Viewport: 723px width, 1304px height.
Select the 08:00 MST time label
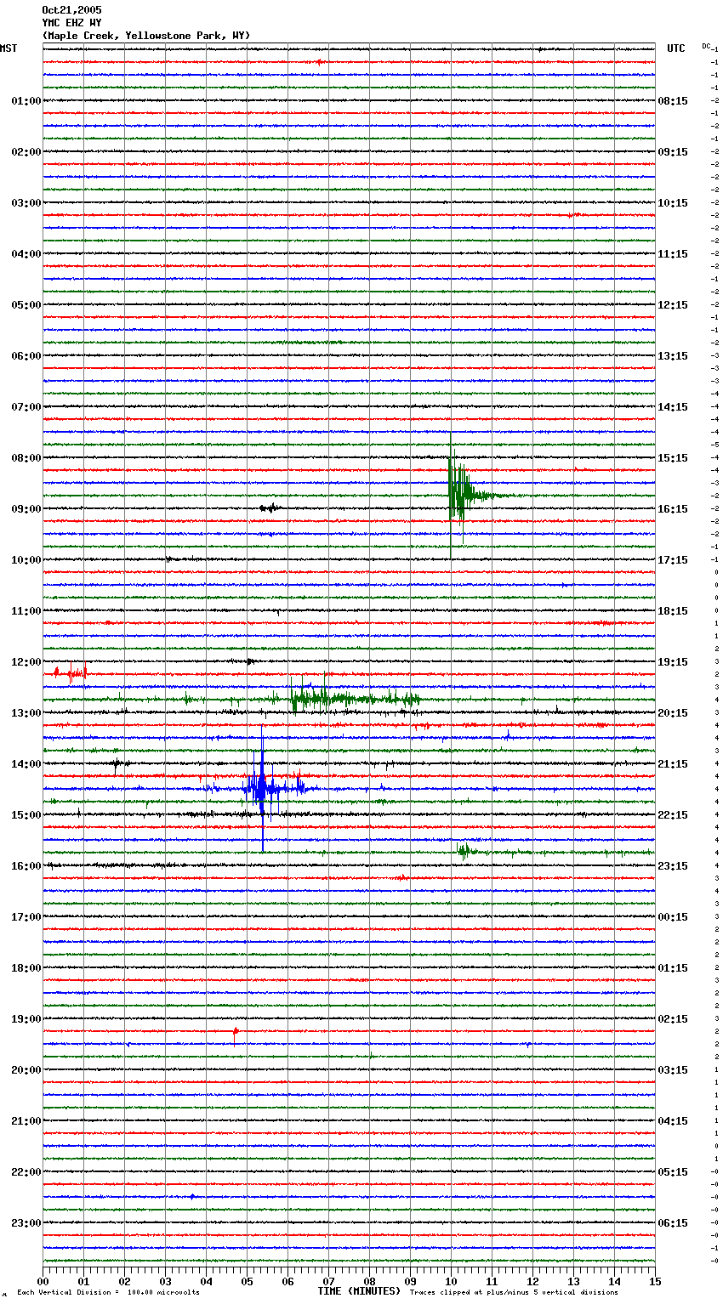tap(26, 458)
